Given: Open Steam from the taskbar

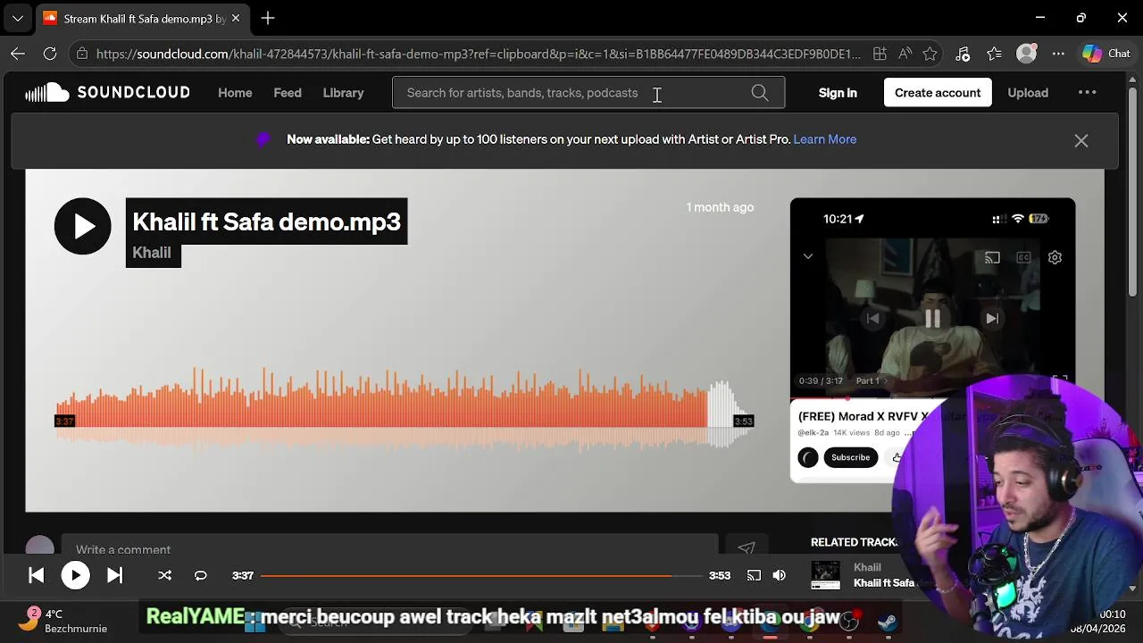Looking at the screenshot, I should [x=889, y=622].
